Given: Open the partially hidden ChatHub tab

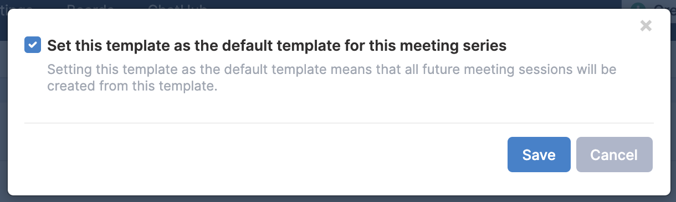Looking at the screenshot, I should coord(177,6).
